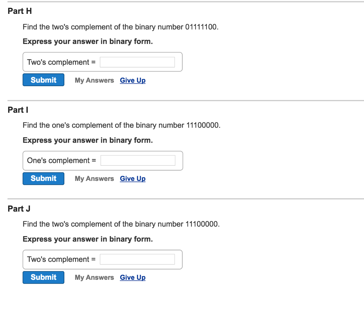The width and height of the screenshot is (364, 311).
Task: Give Up on Part H
Action: coord(133,80)
